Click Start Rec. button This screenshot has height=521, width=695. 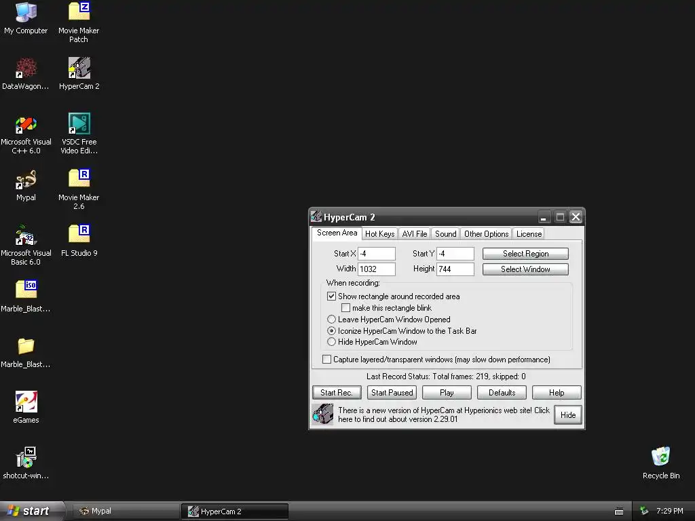pyautogui.click(x=337, y=393)
